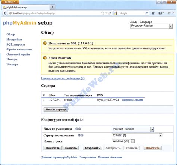Open Импорт in the left menu
Image resolution: width=177 pixels, height=165 pixels.
click(x=12, y=59)
